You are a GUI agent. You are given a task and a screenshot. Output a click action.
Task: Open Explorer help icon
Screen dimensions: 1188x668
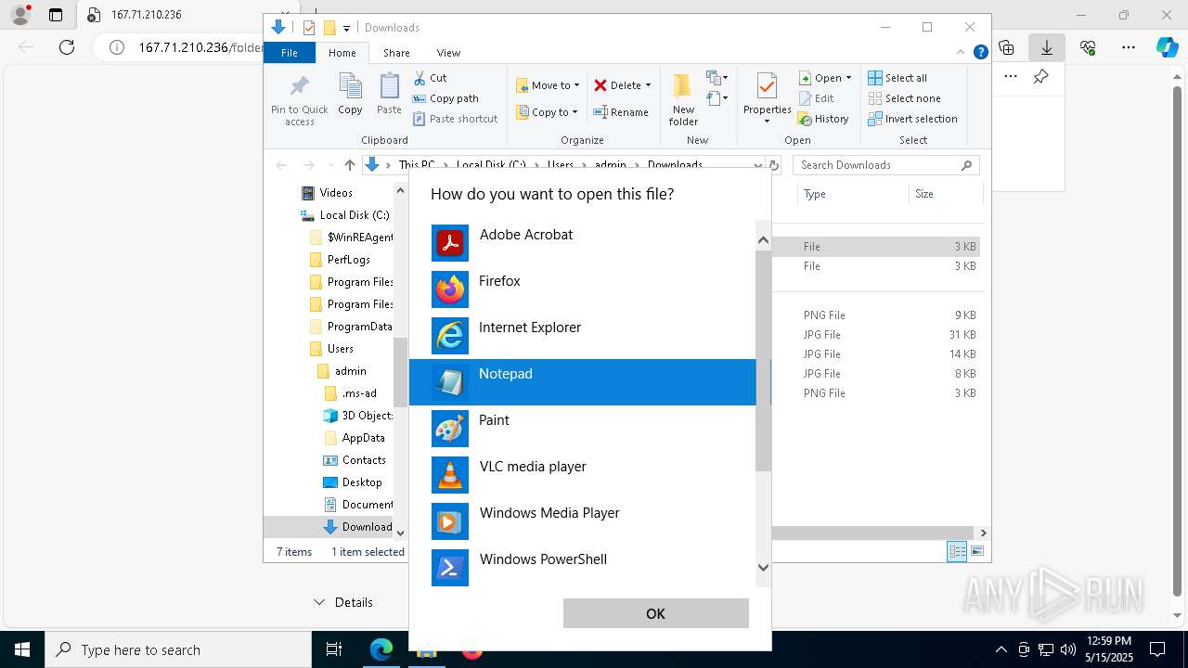coord(980,53)
